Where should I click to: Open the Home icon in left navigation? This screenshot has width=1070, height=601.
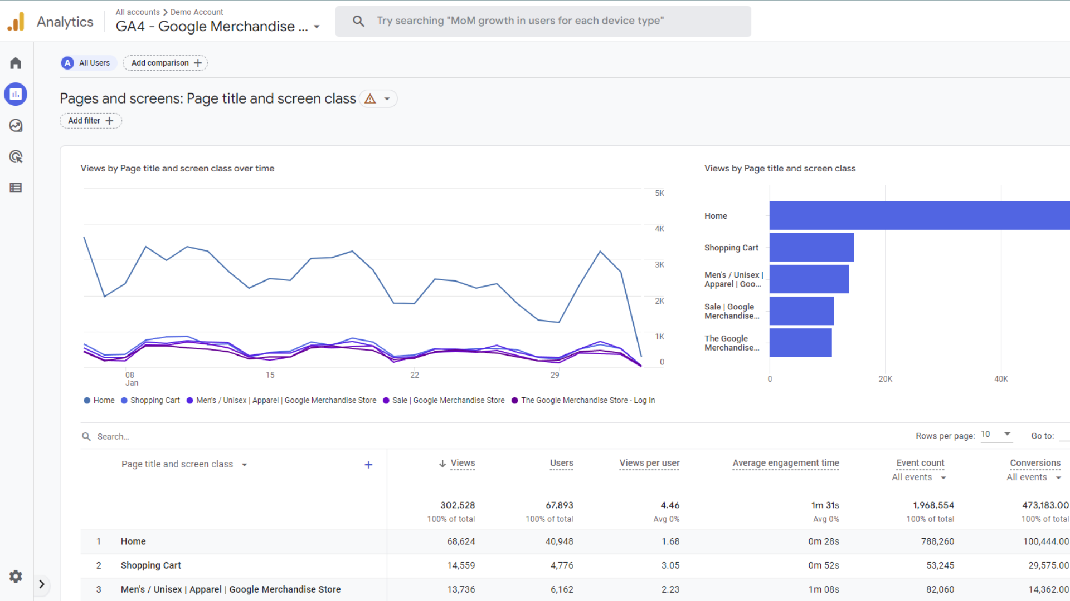[x=16, y=63]
